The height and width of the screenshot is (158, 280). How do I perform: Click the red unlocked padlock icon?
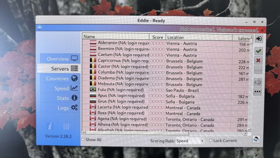click(263, 30)
